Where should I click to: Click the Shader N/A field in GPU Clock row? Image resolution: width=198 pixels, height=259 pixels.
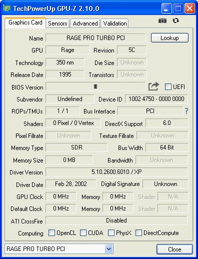tap(173, 196)
